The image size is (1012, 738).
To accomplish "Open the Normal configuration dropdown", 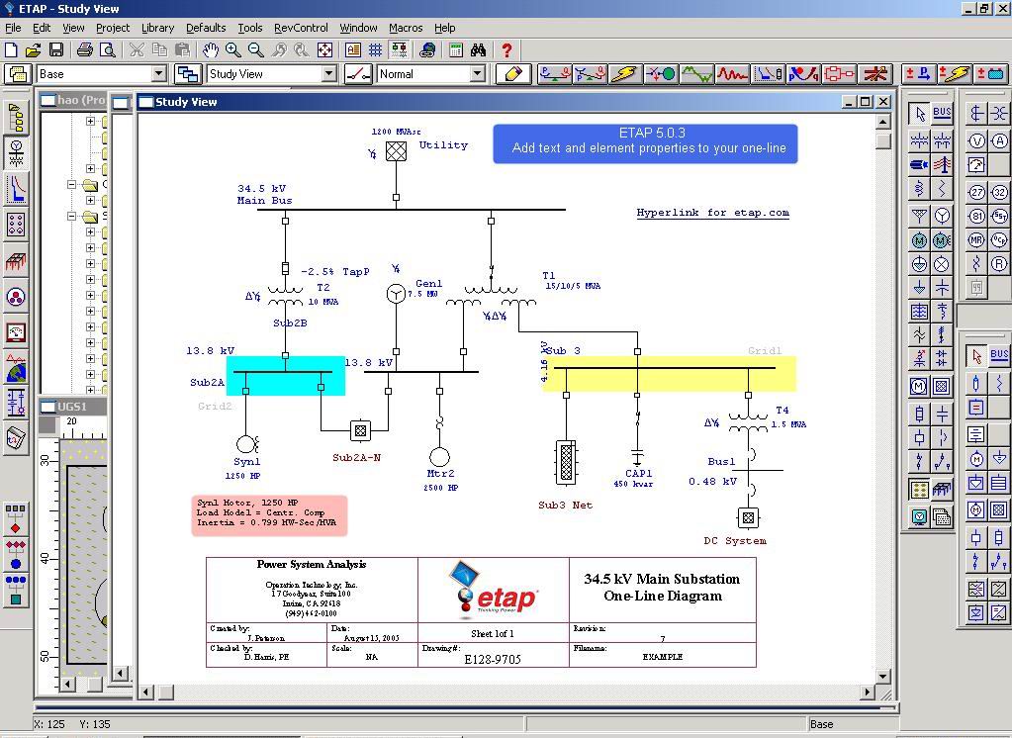I will pyautogui.click(x=477, y=73).
